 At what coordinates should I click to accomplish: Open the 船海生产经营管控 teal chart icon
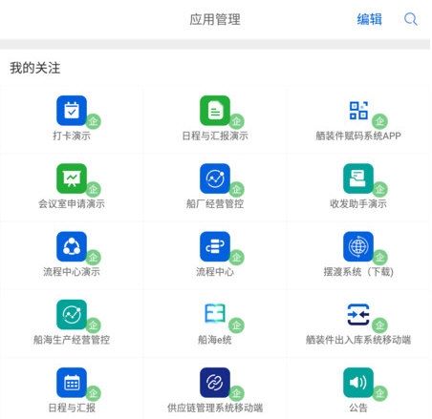[x=72, y=314]
